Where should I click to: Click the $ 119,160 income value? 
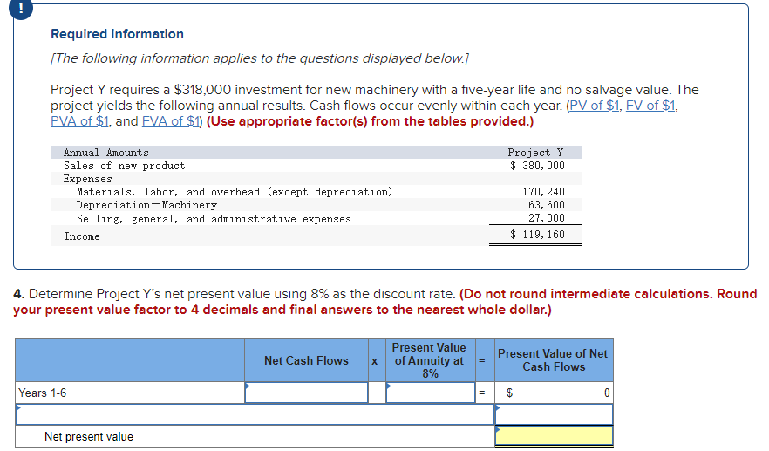[x=537, y=235]
